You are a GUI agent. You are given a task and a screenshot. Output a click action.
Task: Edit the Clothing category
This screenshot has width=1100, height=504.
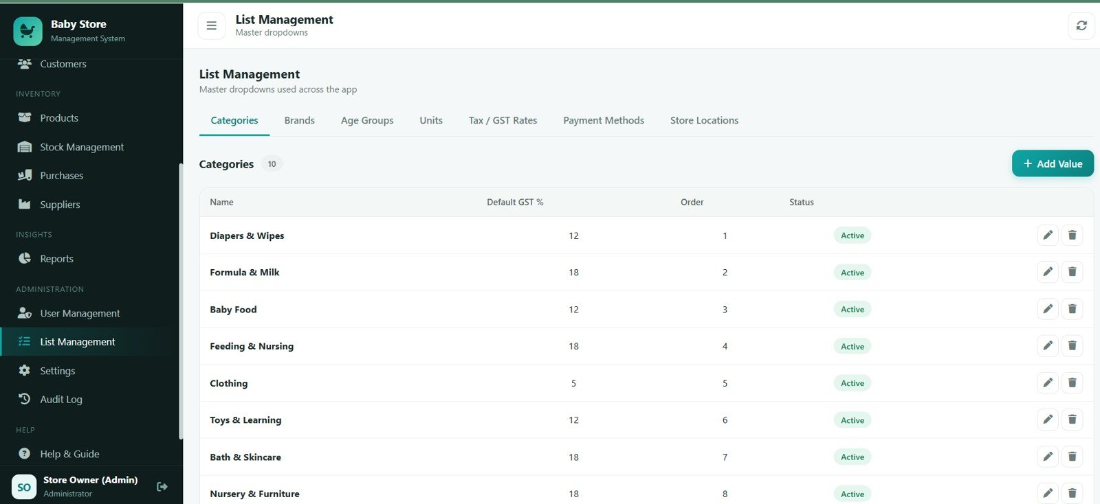(1048, 383)
